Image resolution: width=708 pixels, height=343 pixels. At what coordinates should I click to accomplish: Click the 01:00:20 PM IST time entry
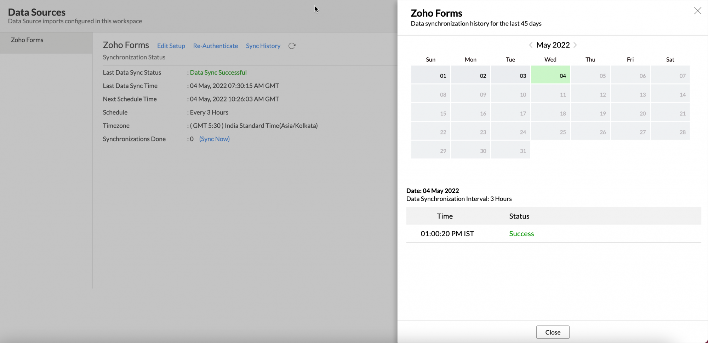point(447,234)
